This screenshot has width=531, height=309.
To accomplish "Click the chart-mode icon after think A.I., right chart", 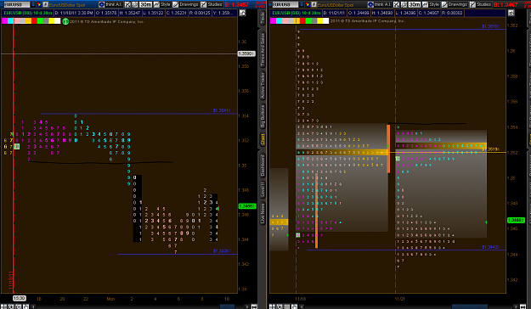I will pyautogui.click(x=396, y=4).
